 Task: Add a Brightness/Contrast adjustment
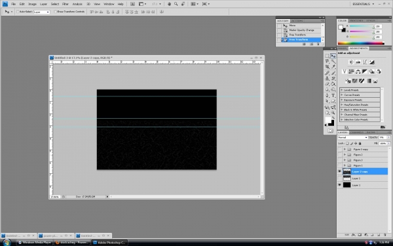point(351,62)
